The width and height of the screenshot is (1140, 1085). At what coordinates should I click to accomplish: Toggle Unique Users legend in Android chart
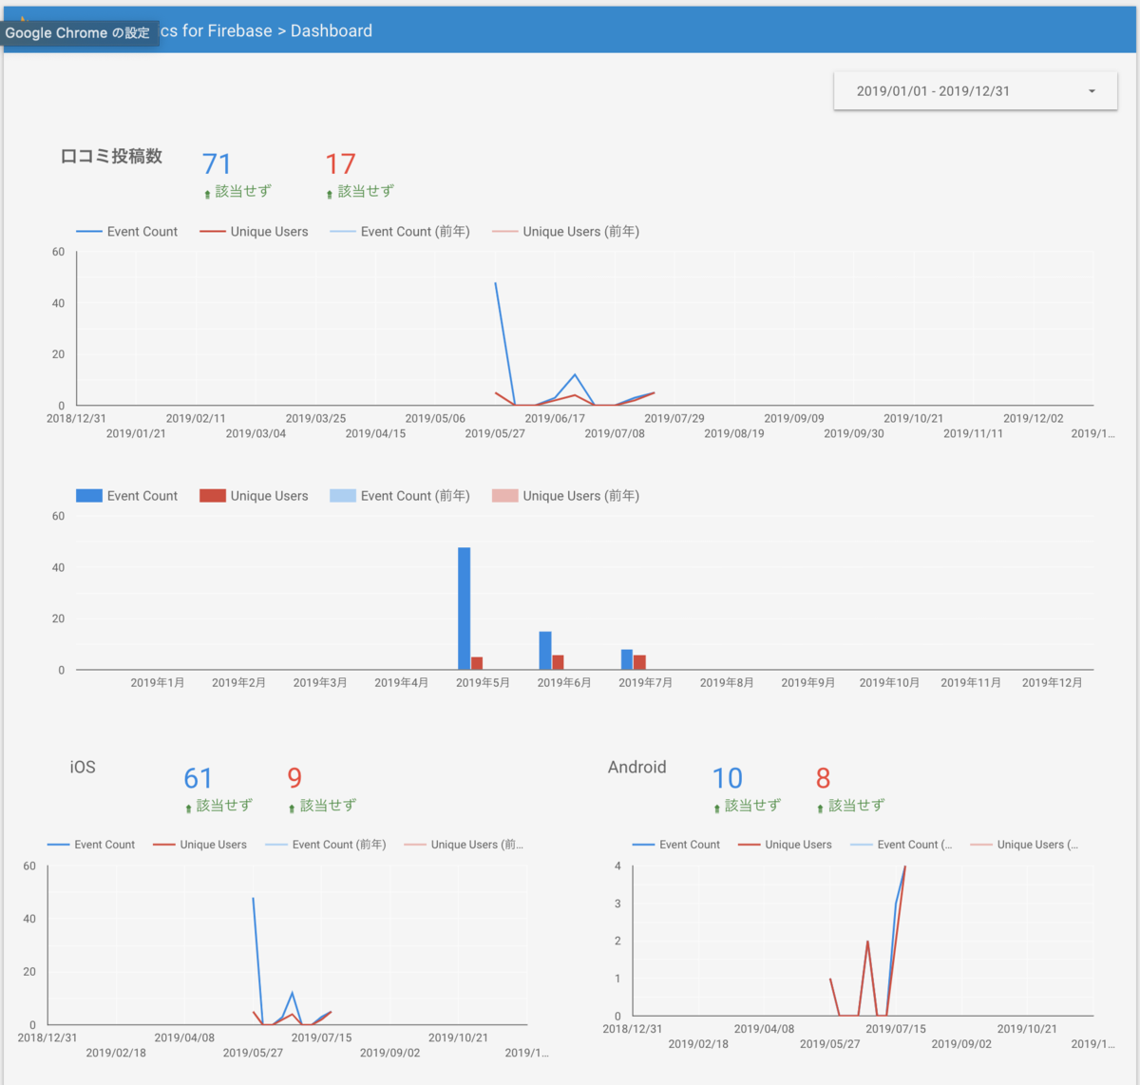pos(785,845)
